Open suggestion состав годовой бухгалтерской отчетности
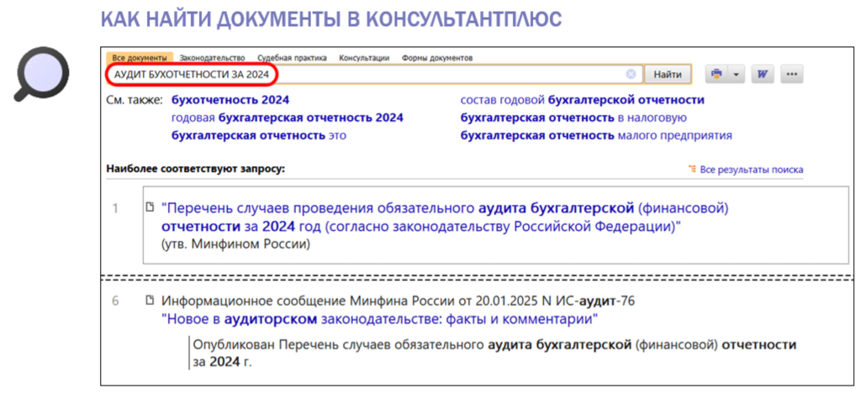Screen dimensions: 861x394 pyautogui.click(x=583, y=101)
